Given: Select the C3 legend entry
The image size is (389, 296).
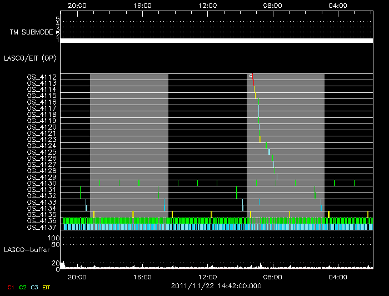Looking at the screenshot, I should [35, 287].
